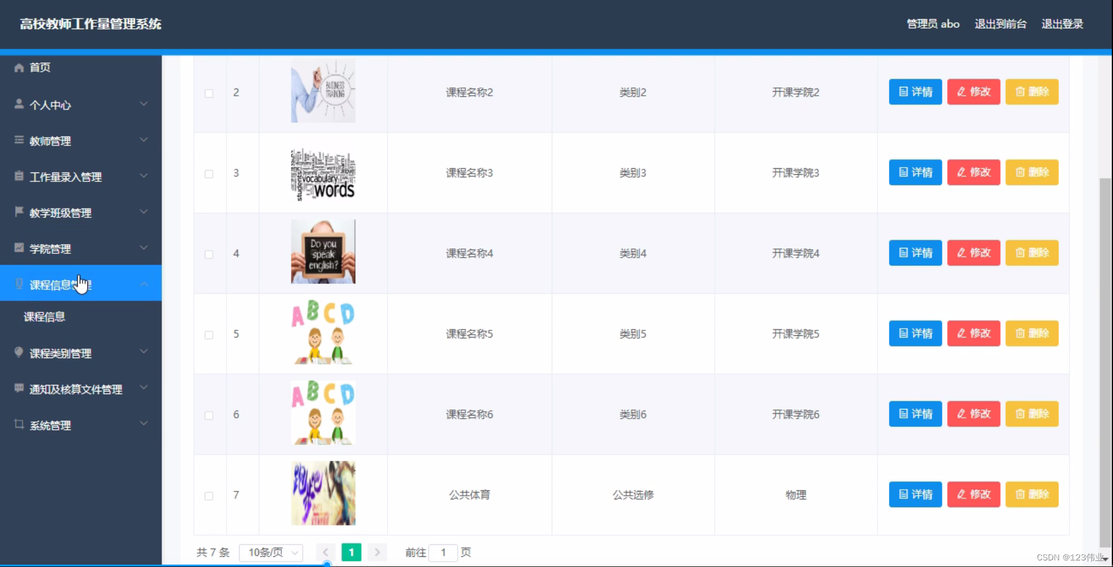
Task: Collapse the 课程信息管理 menu chevron
Action: 144,284
